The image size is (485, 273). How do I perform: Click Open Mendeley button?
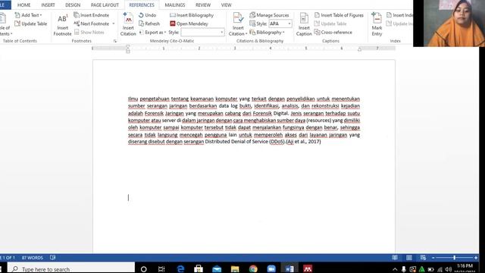(189, 24)
